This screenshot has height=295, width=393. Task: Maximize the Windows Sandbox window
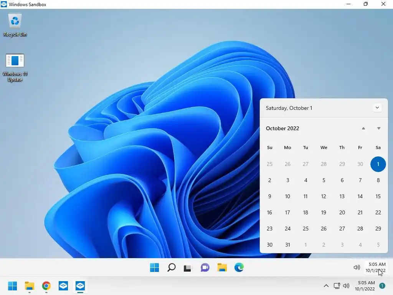click(366, 4)
